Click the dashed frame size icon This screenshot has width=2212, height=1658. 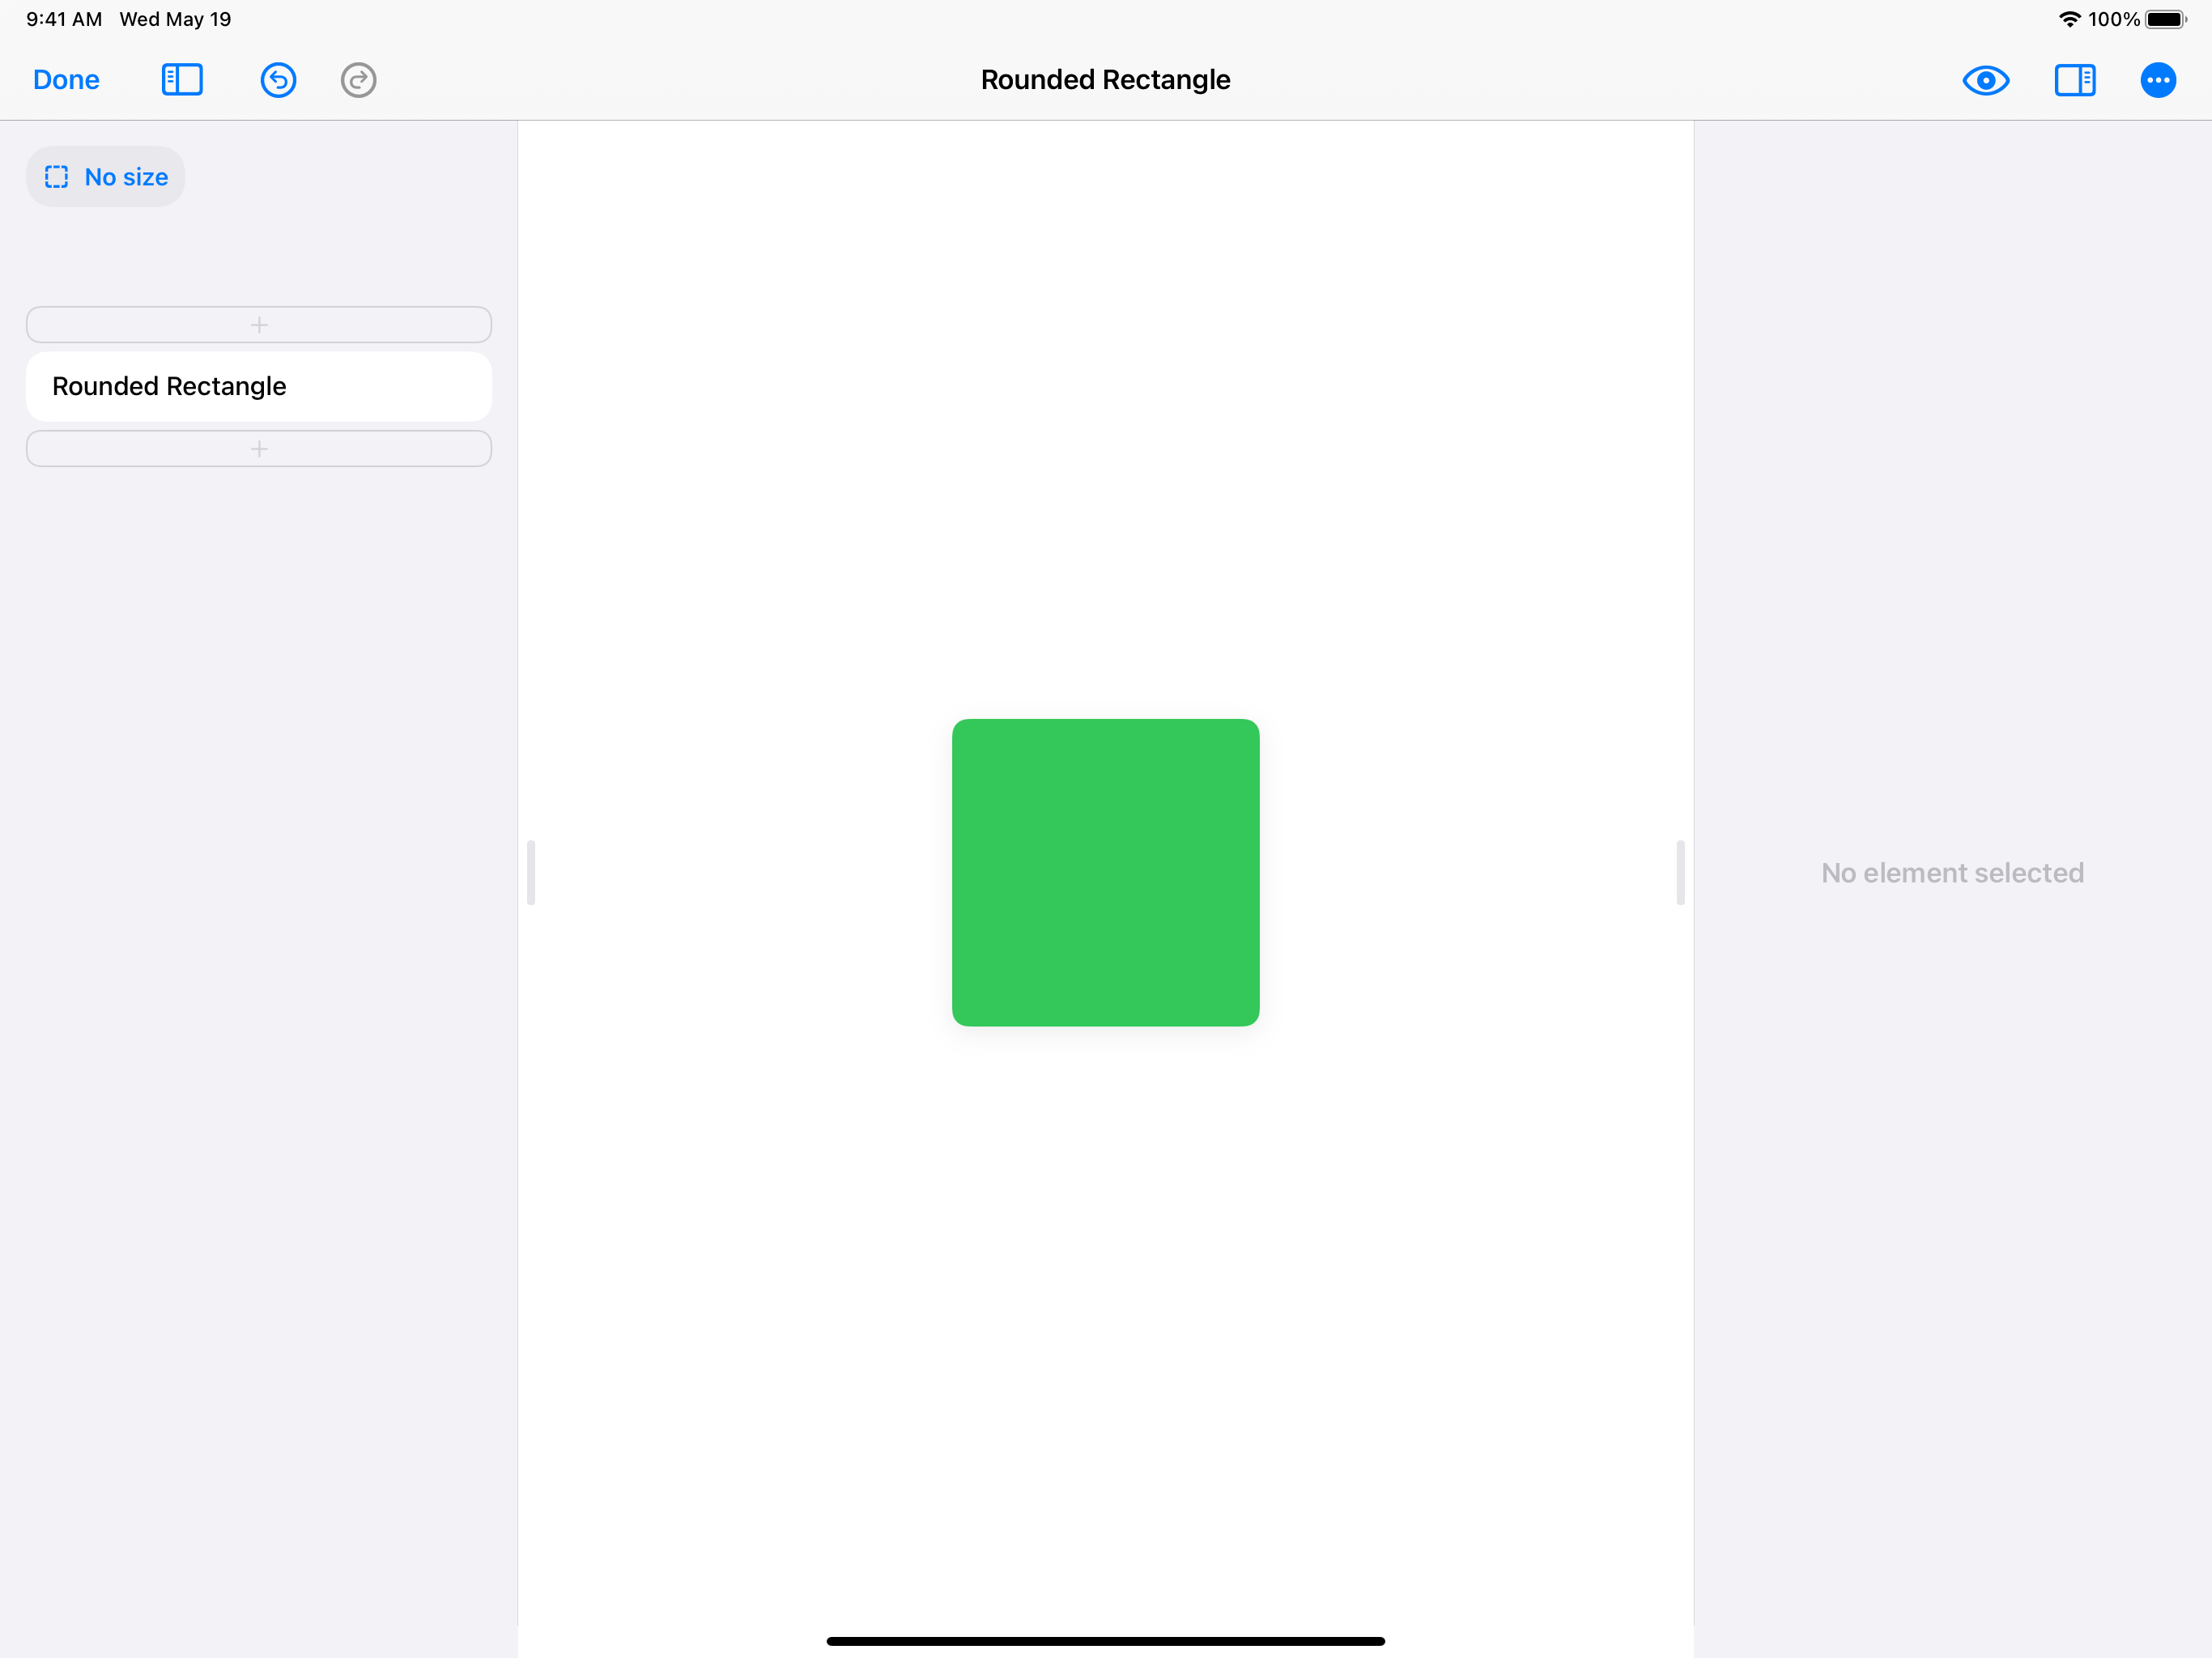[57, 177]
